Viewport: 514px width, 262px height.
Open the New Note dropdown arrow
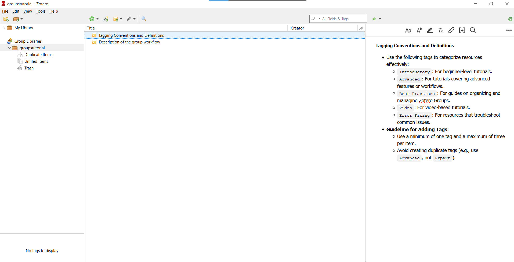pos(121,19)
